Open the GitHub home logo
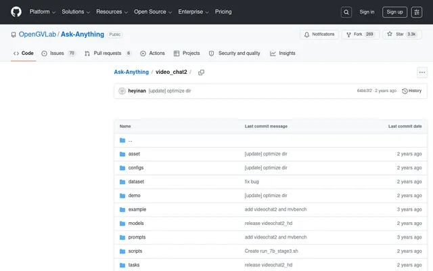Viewport: 433px width, 271px height. (16, 12)
